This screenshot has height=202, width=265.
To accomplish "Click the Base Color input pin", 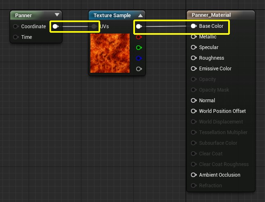I will 194,26.
